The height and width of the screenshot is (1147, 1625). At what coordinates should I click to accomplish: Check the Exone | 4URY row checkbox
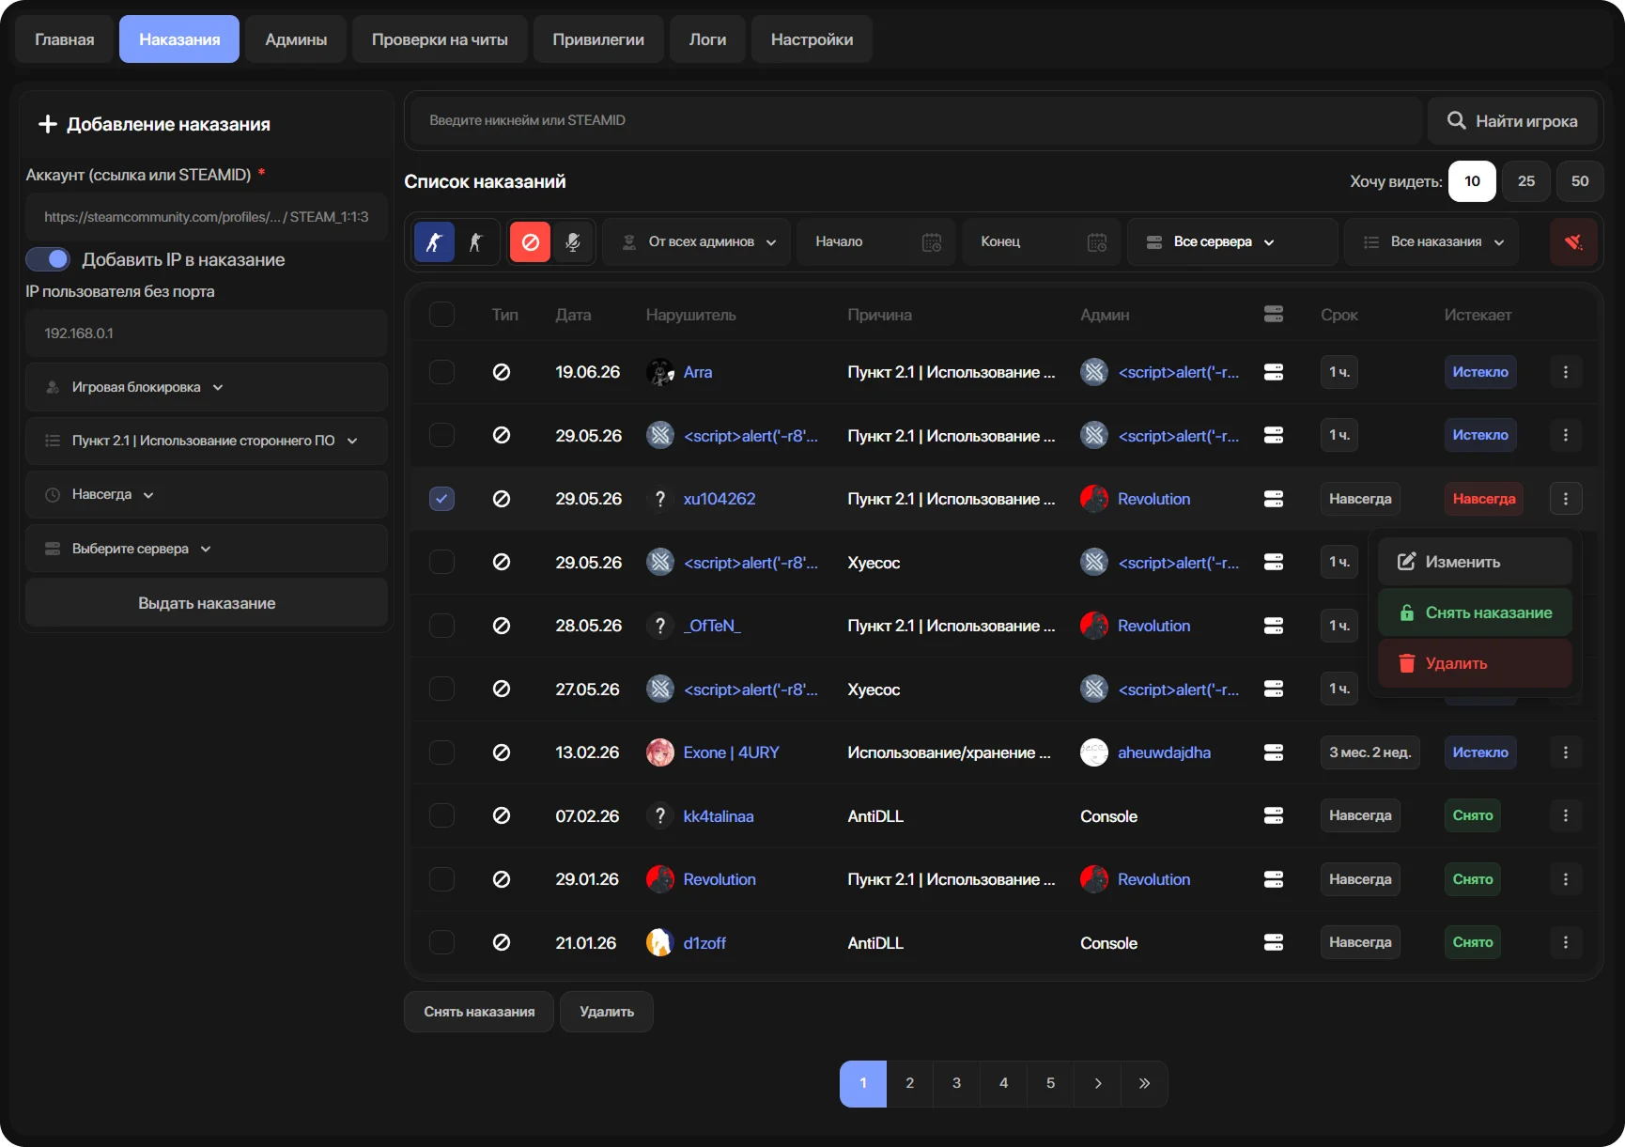coord(441,752)
